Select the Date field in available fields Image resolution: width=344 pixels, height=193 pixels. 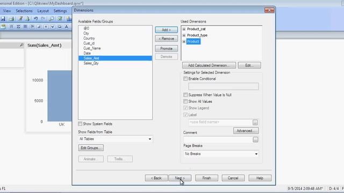87,53
